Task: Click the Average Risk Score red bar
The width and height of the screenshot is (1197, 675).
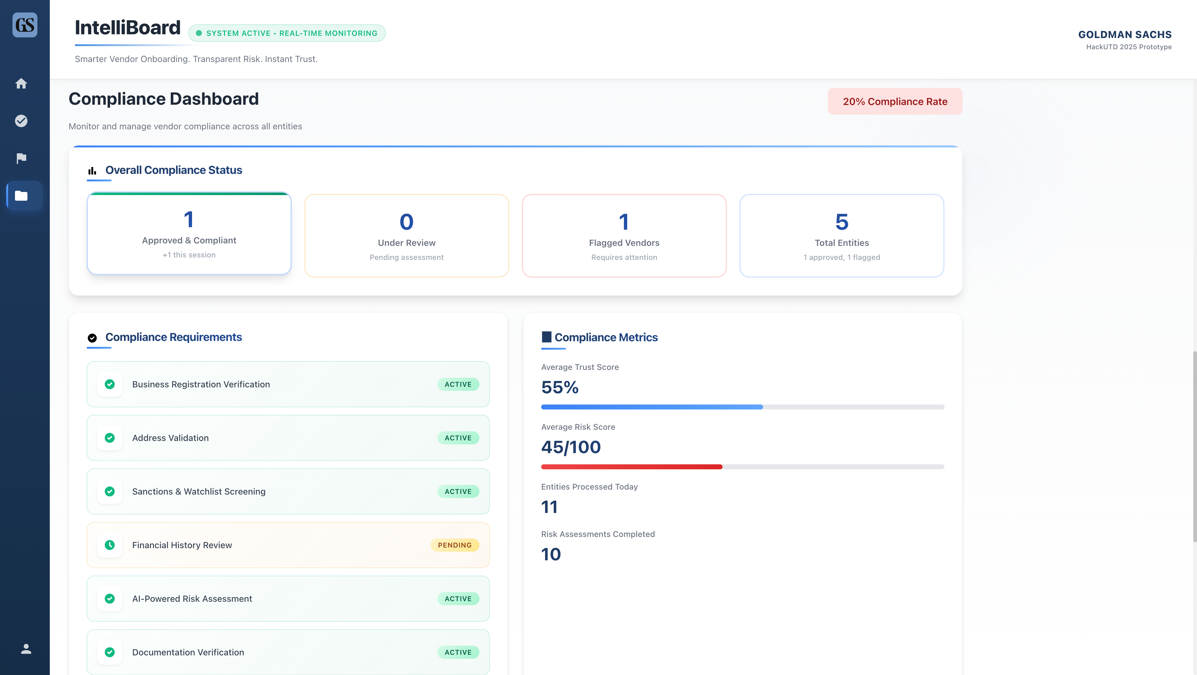Action: click(632, 467)
